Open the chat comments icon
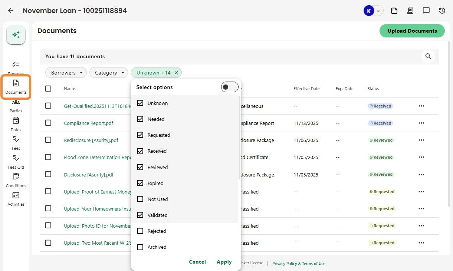The height and width of the screenshot is (271, 453). click(x=426, y=11)
